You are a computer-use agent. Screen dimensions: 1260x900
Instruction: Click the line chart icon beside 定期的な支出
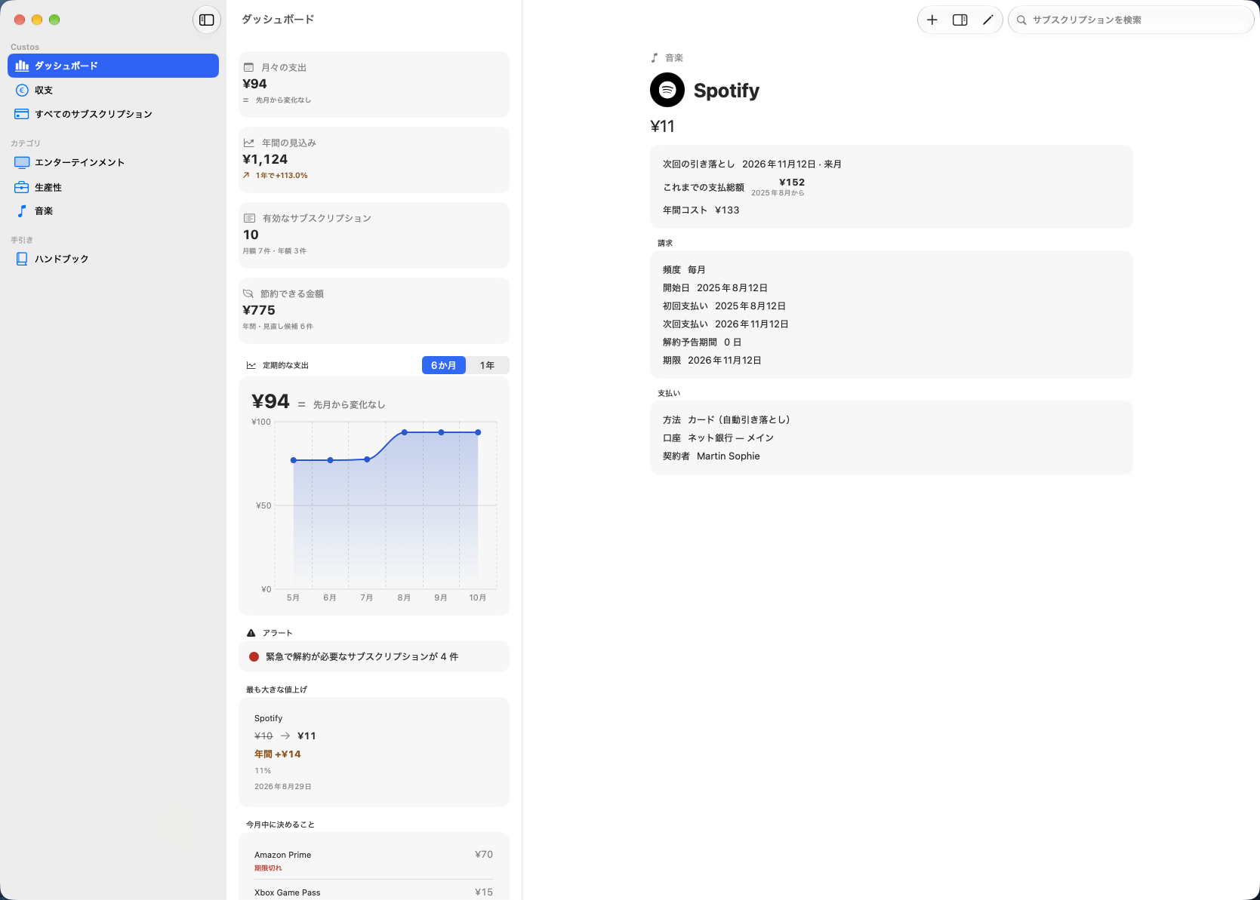[251, 365]
